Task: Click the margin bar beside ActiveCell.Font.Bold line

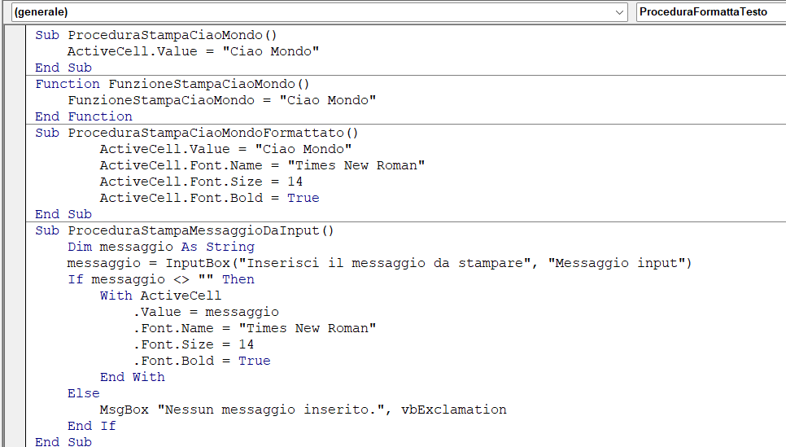Action: [15, 198]
